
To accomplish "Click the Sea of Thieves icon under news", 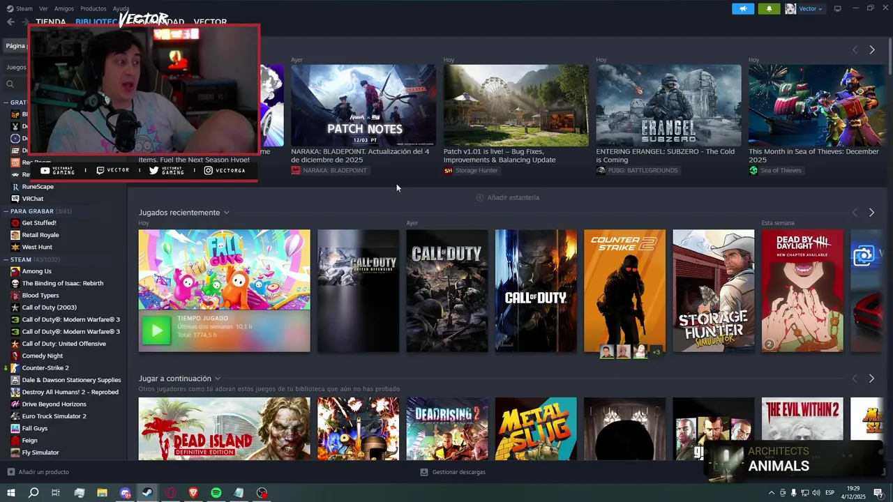I will pyautogui.click(x=753, y=171).
